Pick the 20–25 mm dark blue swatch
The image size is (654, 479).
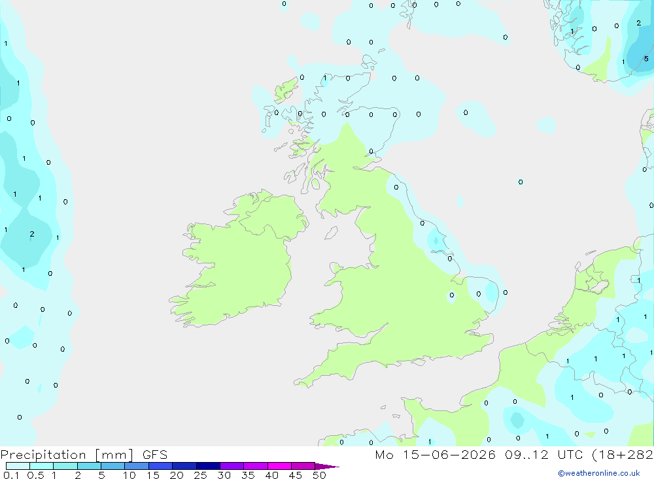184,466
